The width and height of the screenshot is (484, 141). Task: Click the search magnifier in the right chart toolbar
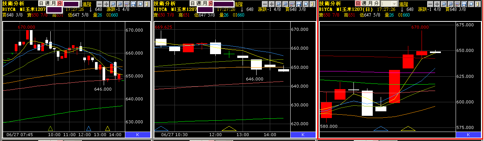coord(471,4)
